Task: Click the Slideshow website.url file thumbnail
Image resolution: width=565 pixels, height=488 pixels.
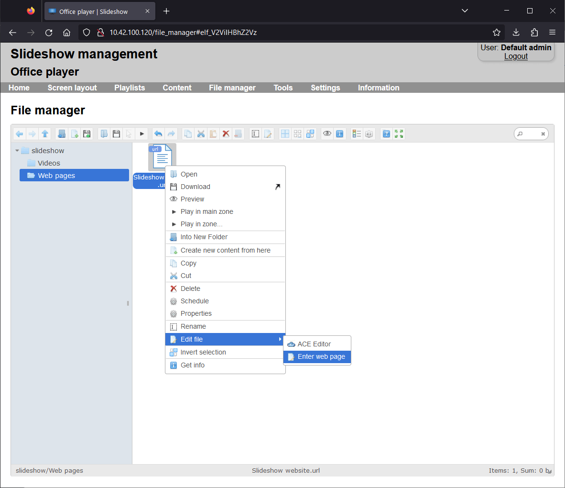Action: pos(162,156)
